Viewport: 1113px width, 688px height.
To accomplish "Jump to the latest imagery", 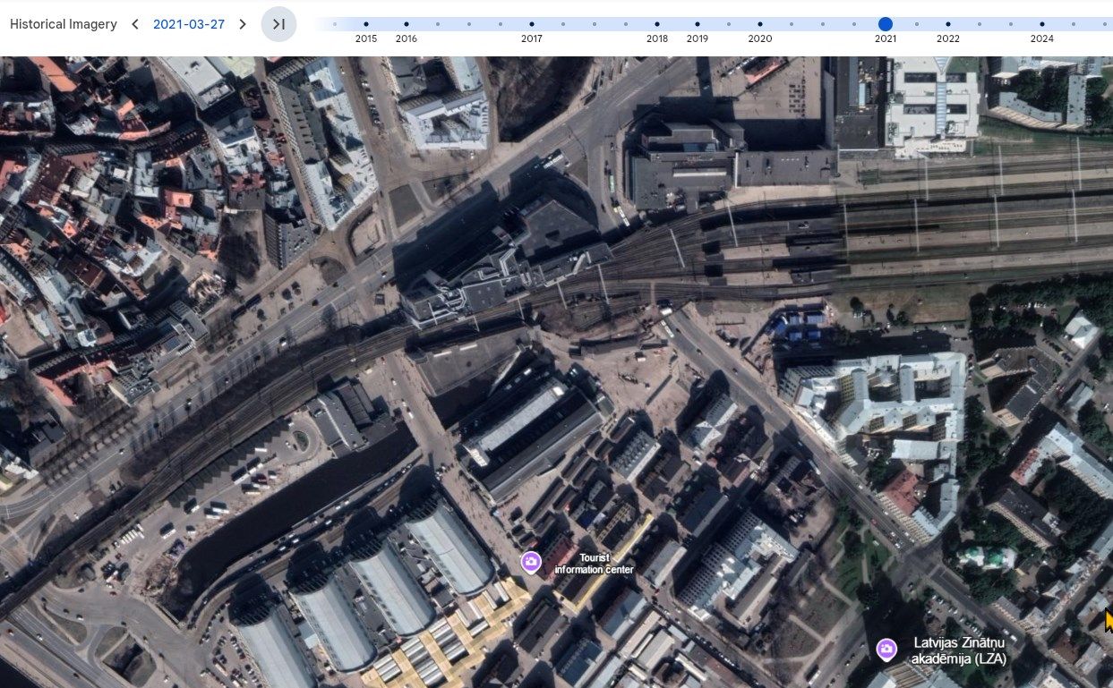I will pyautogui.click(x=278, y=24).
